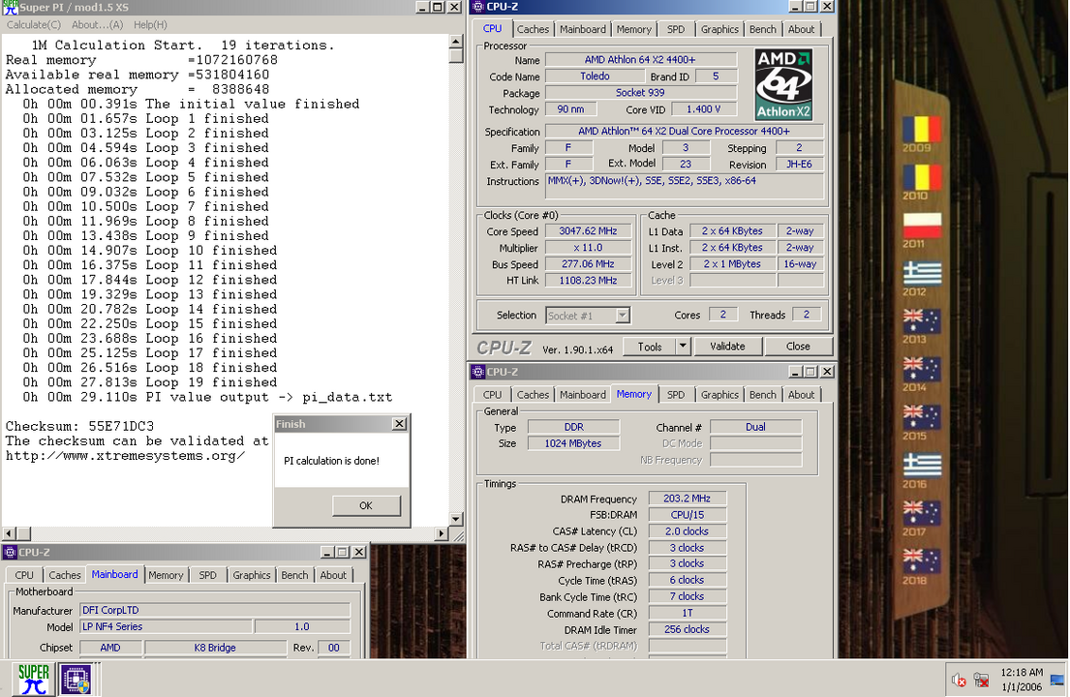The width and height of the screenshot is (1070, 697).
Task: Click the LP NF4 Series model field
Action: [x=167, y=626]
